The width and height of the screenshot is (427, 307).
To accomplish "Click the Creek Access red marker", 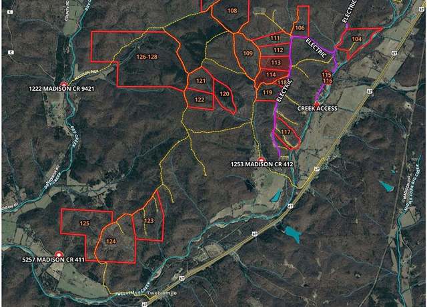I will [317, 104].
